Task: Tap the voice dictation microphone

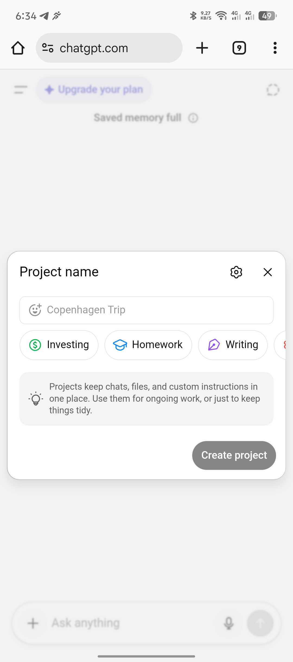Action: point(228,623)
